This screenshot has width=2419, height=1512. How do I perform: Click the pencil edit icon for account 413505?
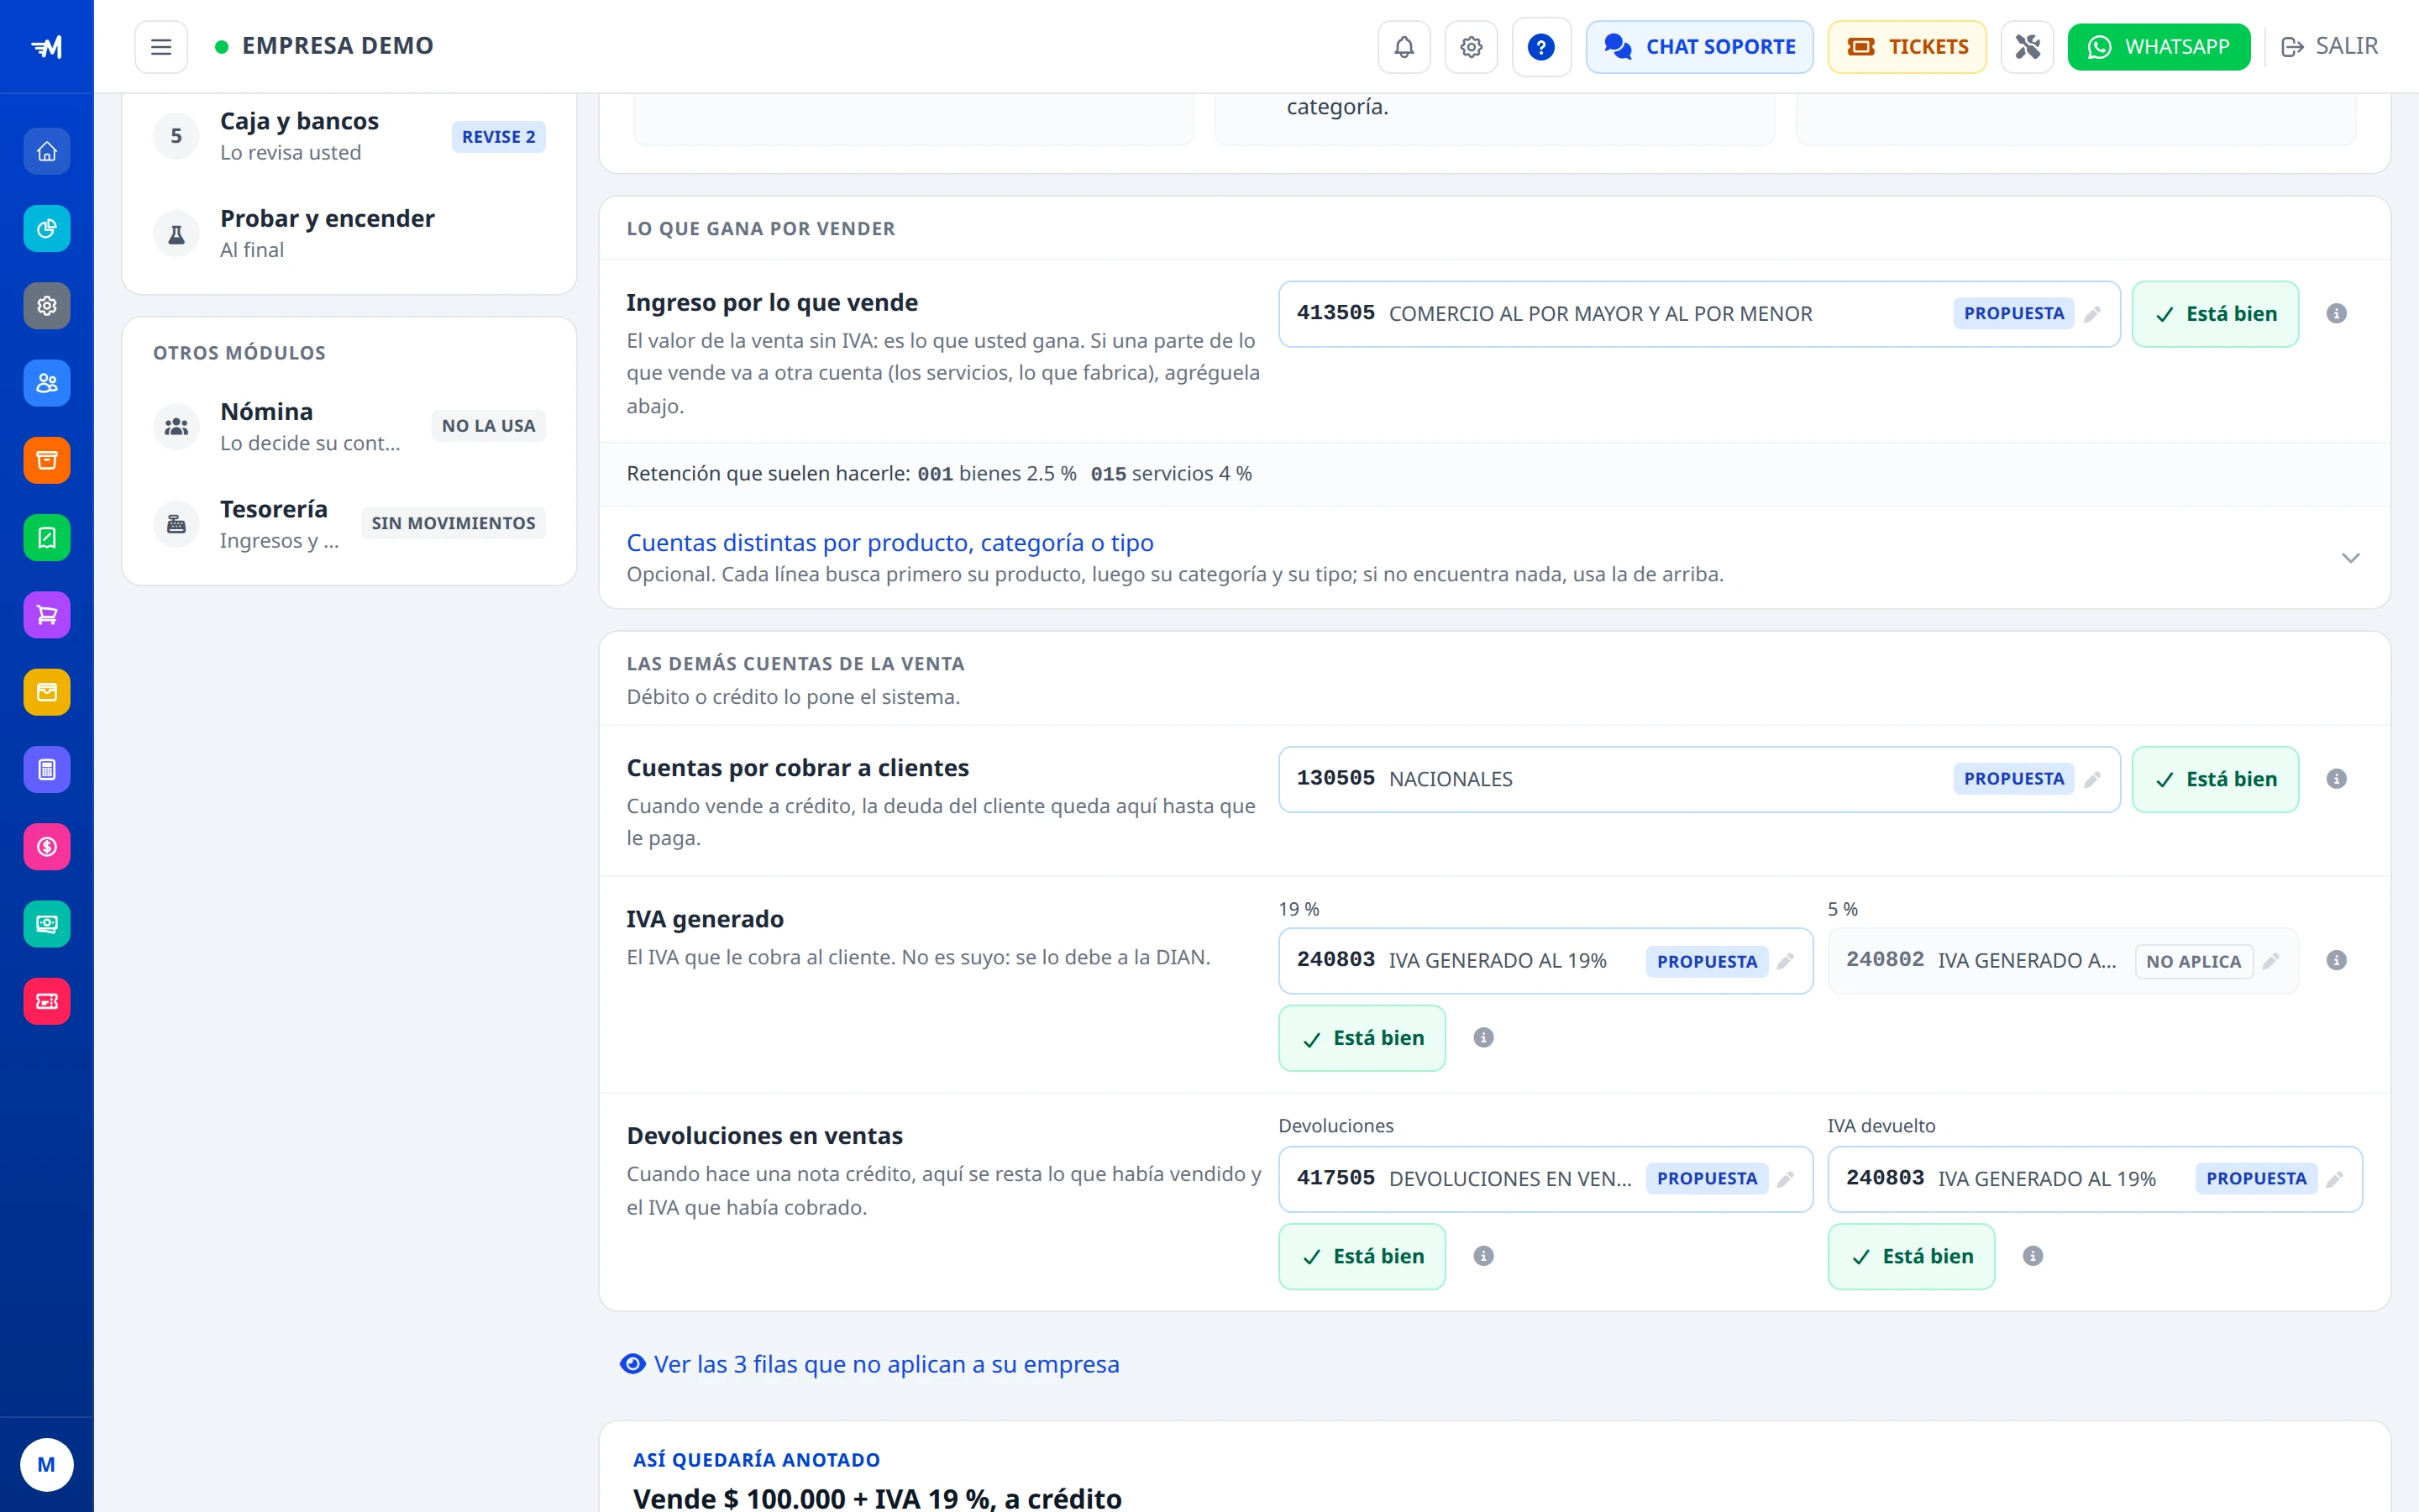tap(2092, 314)
